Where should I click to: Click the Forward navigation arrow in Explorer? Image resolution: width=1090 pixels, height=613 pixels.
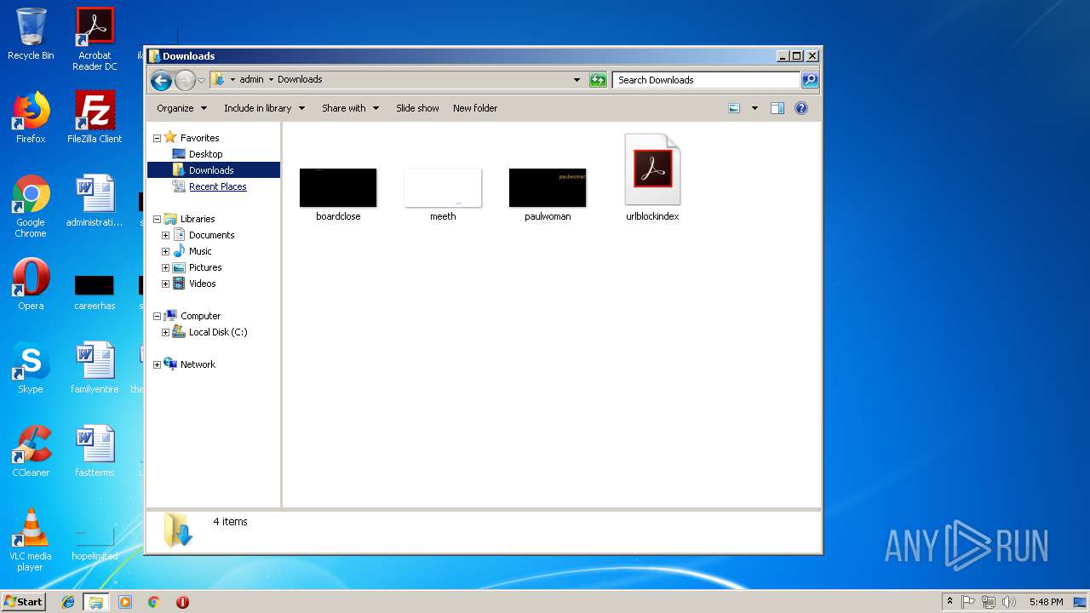click(185, 80)
